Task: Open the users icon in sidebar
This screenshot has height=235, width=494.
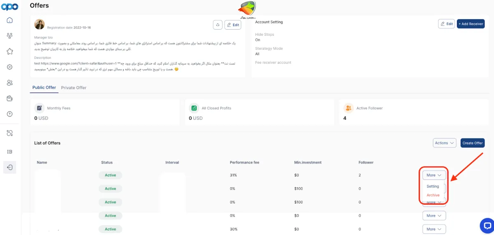Action: [x=10, y=83]
